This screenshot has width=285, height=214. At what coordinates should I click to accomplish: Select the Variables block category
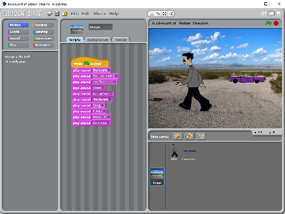point(43,45)
